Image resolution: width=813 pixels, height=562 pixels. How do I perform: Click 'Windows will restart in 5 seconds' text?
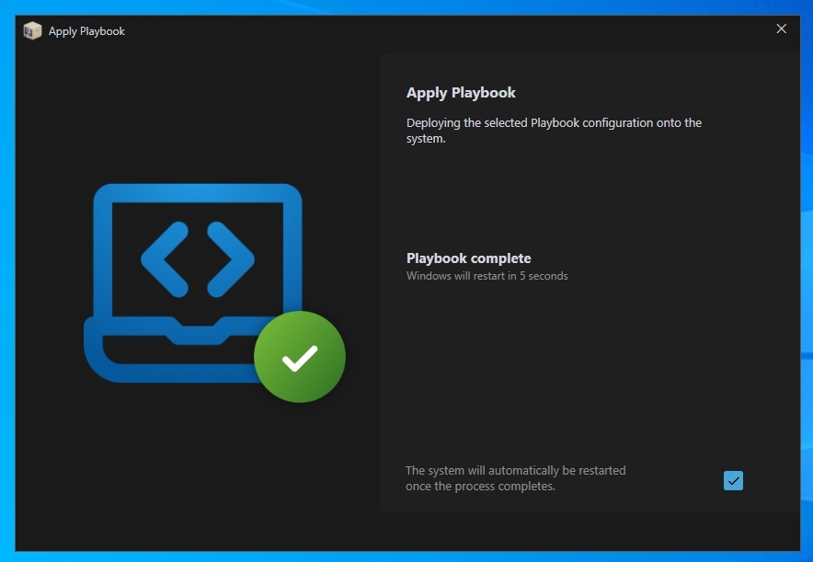[x=487, y=276]
